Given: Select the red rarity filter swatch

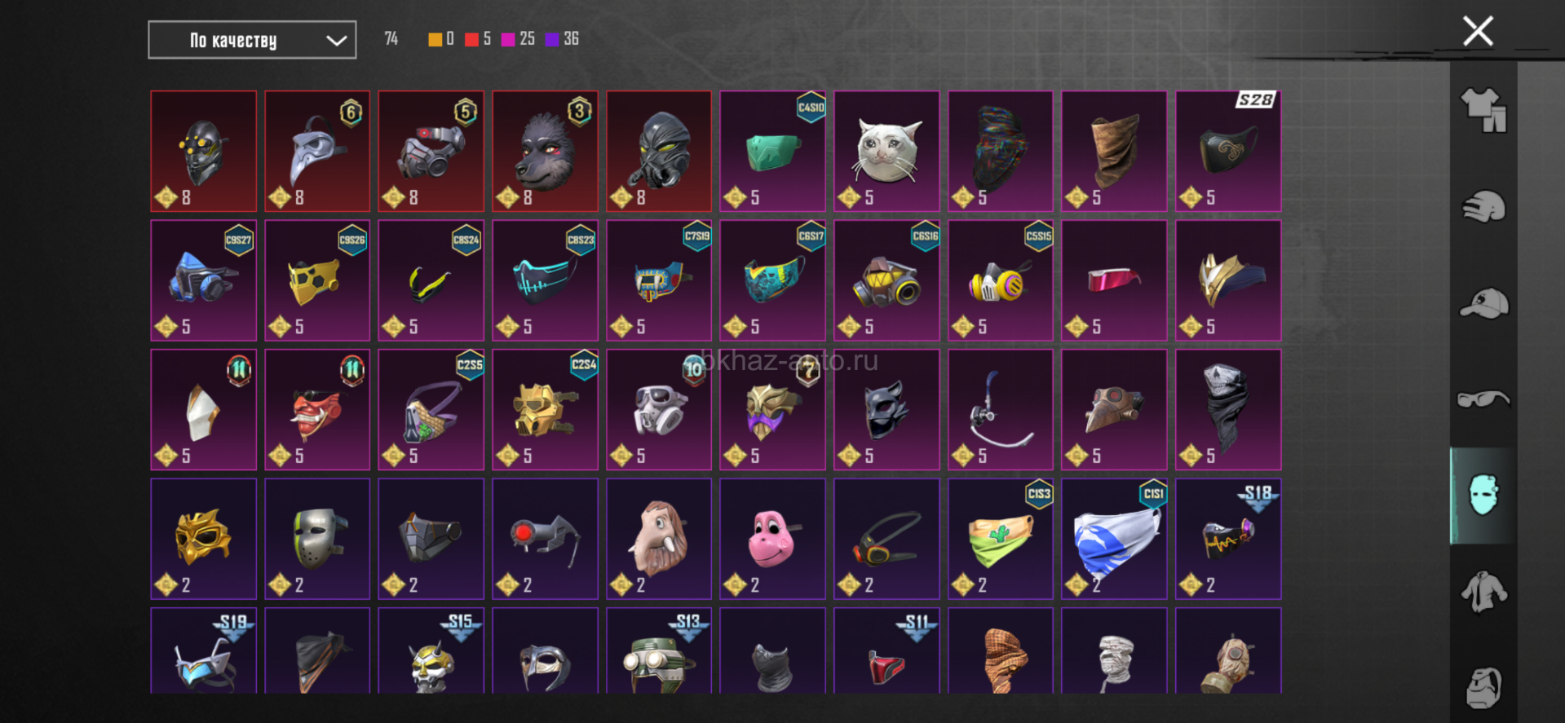Looking at the screenshot, I should 471,39.
